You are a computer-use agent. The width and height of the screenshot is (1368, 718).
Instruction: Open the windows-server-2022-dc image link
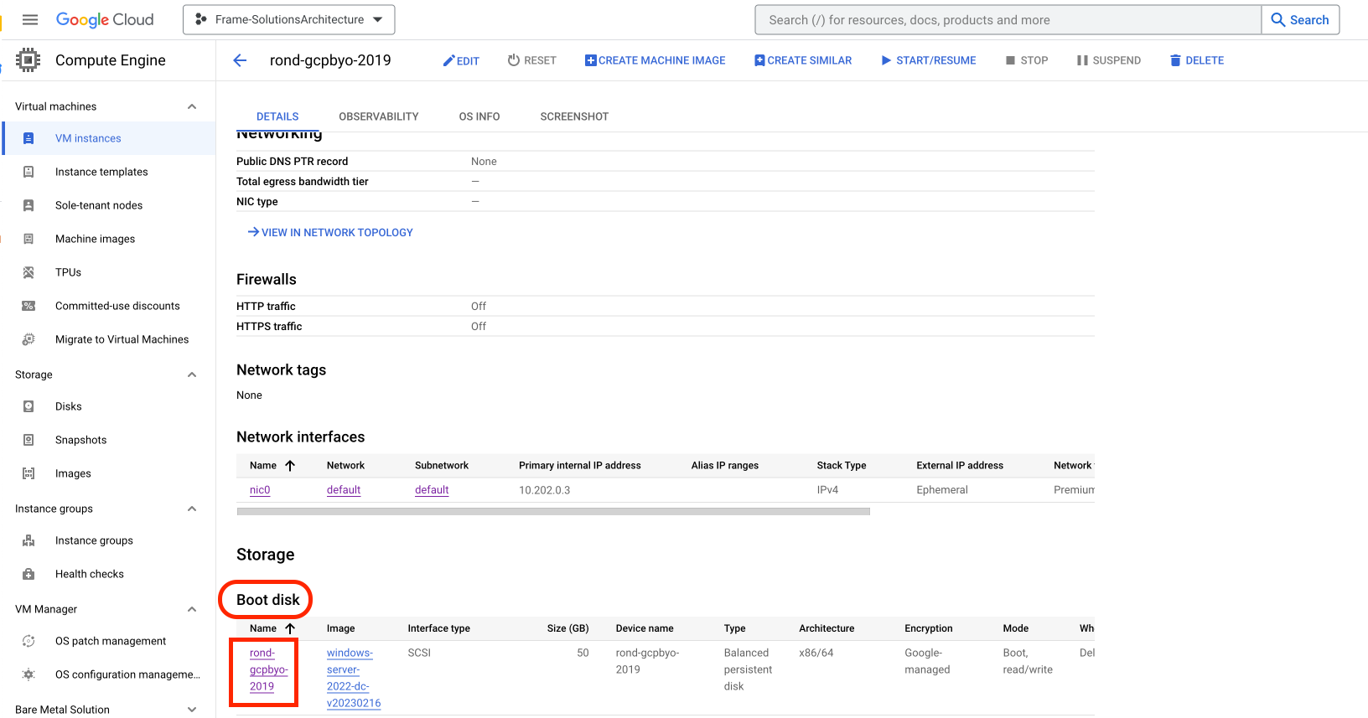pos(354,678)
